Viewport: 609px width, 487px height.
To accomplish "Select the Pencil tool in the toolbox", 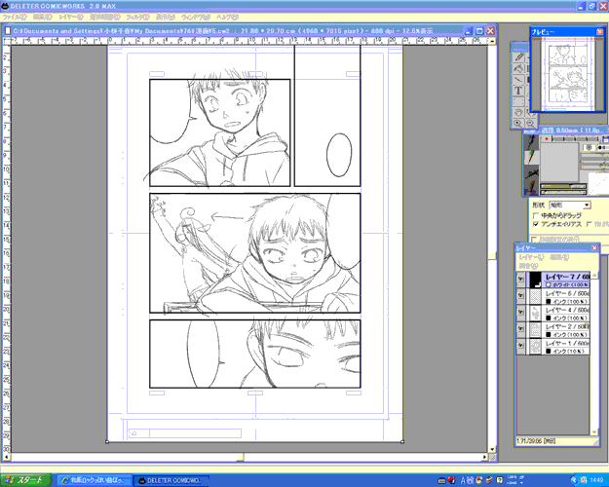I will tap(518, 57).
